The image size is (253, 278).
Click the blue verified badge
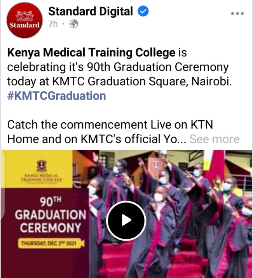(x=143, y=11)
